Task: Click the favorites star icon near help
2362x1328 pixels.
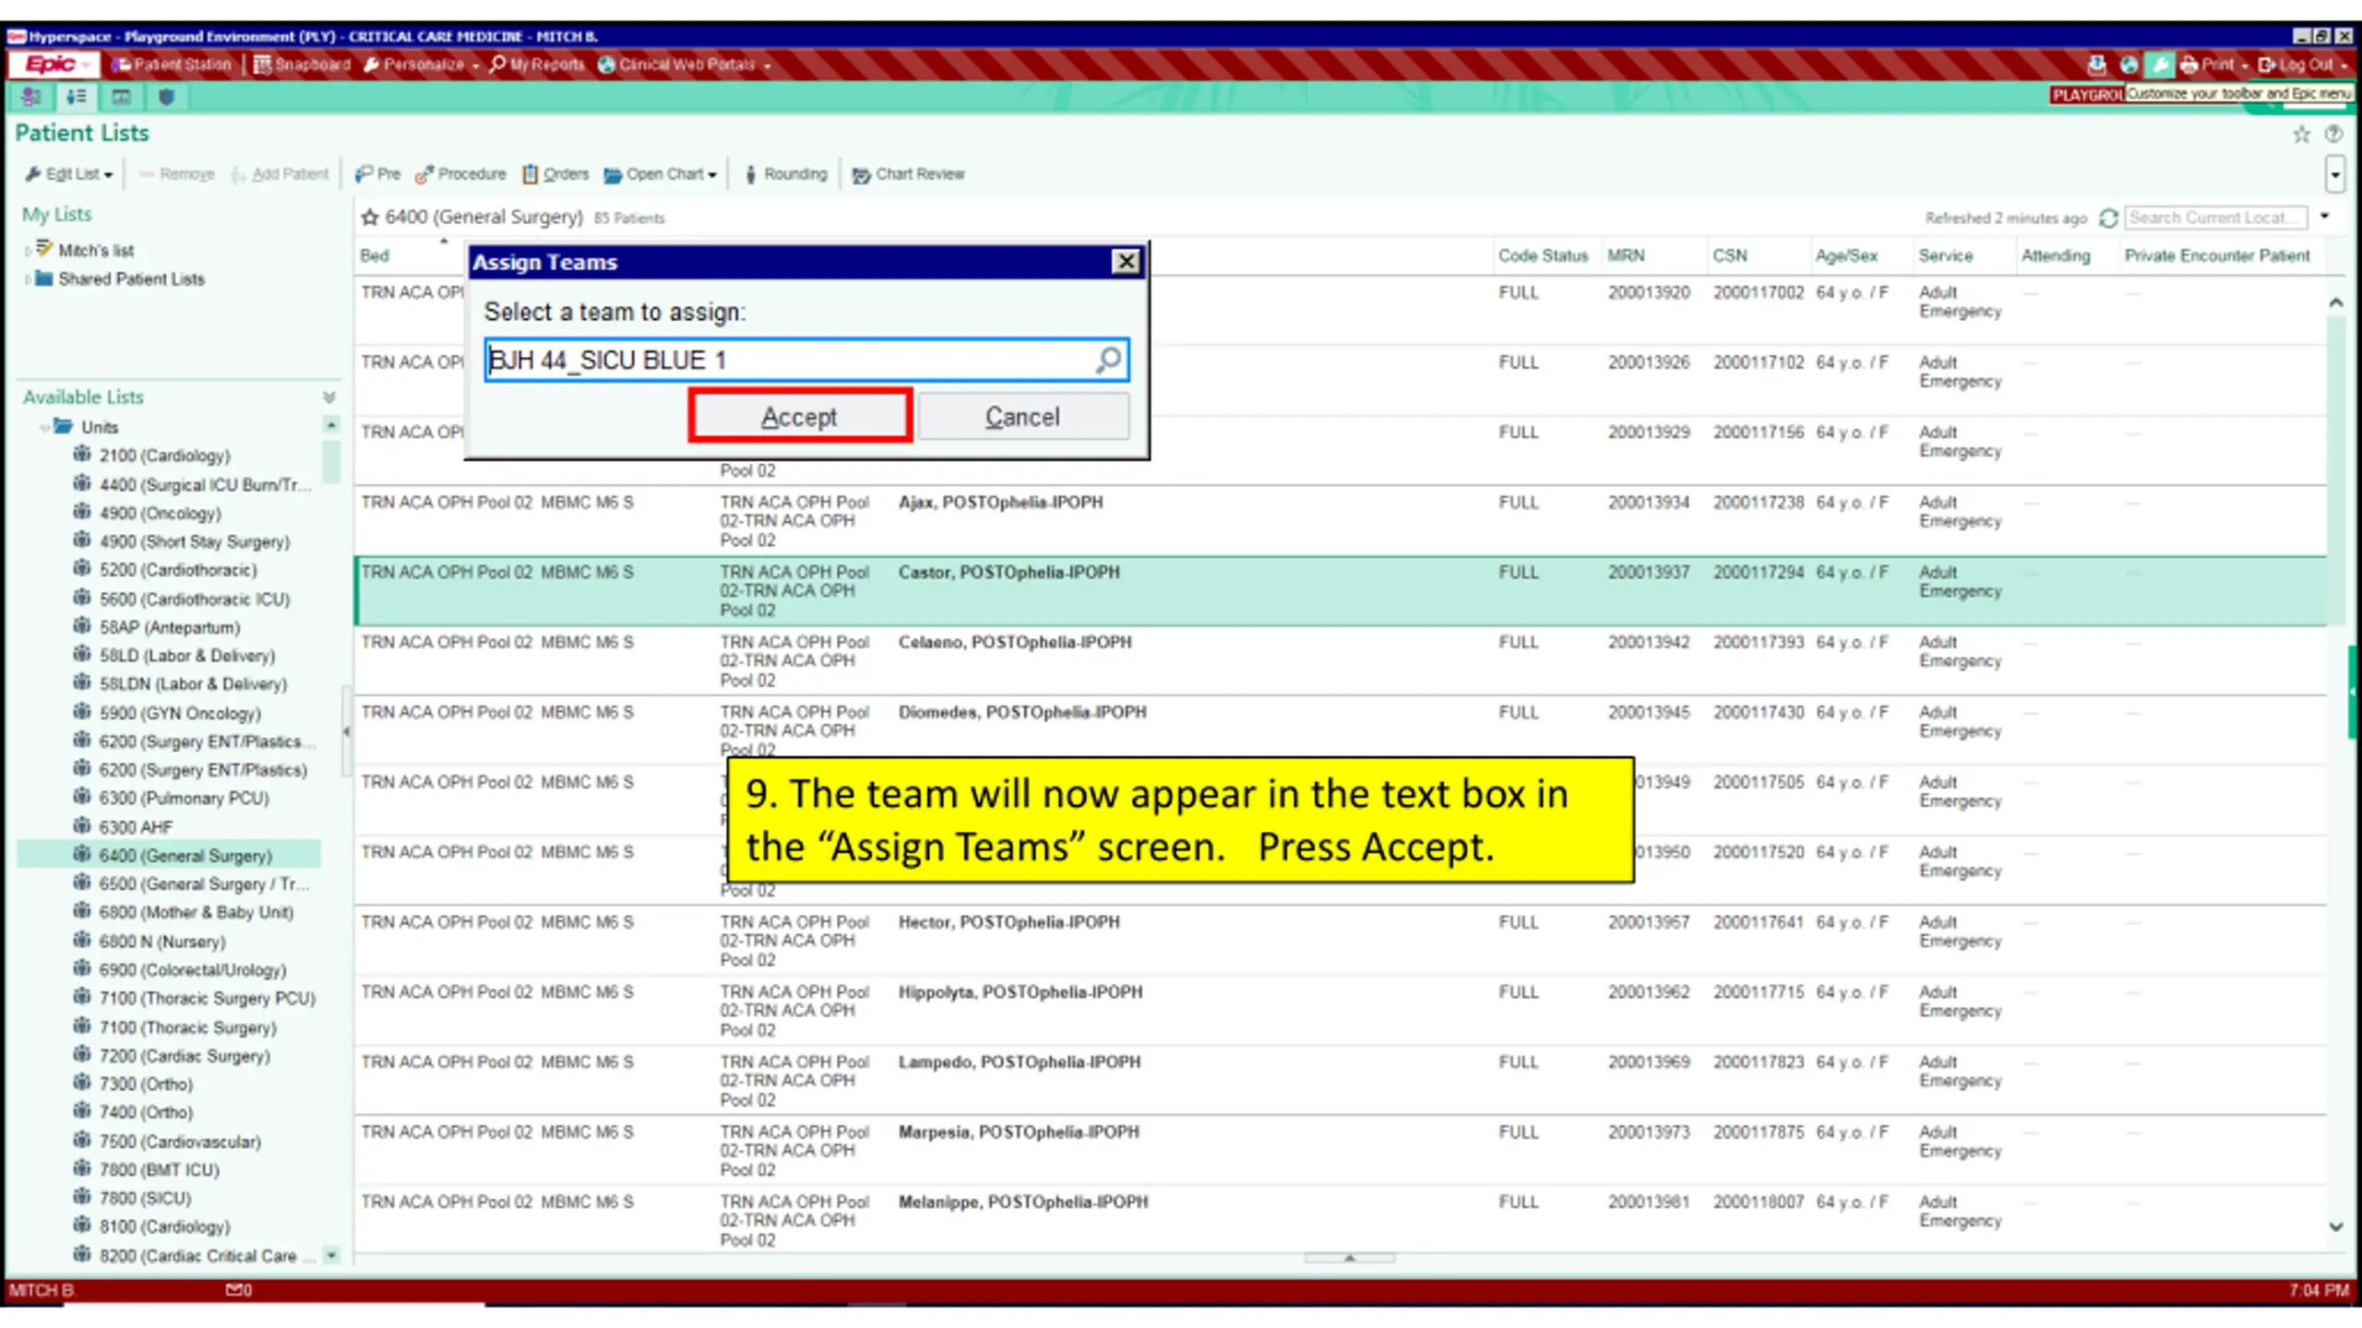Action: (2301, 135)
